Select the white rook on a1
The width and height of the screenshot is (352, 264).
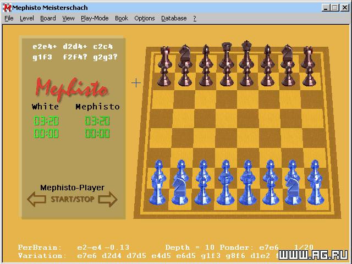(x=158, y=191)
